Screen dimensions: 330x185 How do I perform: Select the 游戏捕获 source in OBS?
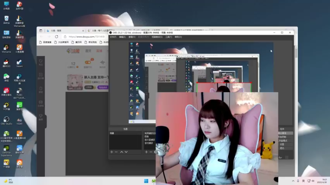pos(150,143)
